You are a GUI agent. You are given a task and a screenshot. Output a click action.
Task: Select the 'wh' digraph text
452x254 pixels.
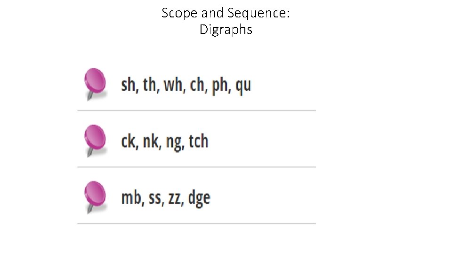pyautogui.click(x=174, y=86)
